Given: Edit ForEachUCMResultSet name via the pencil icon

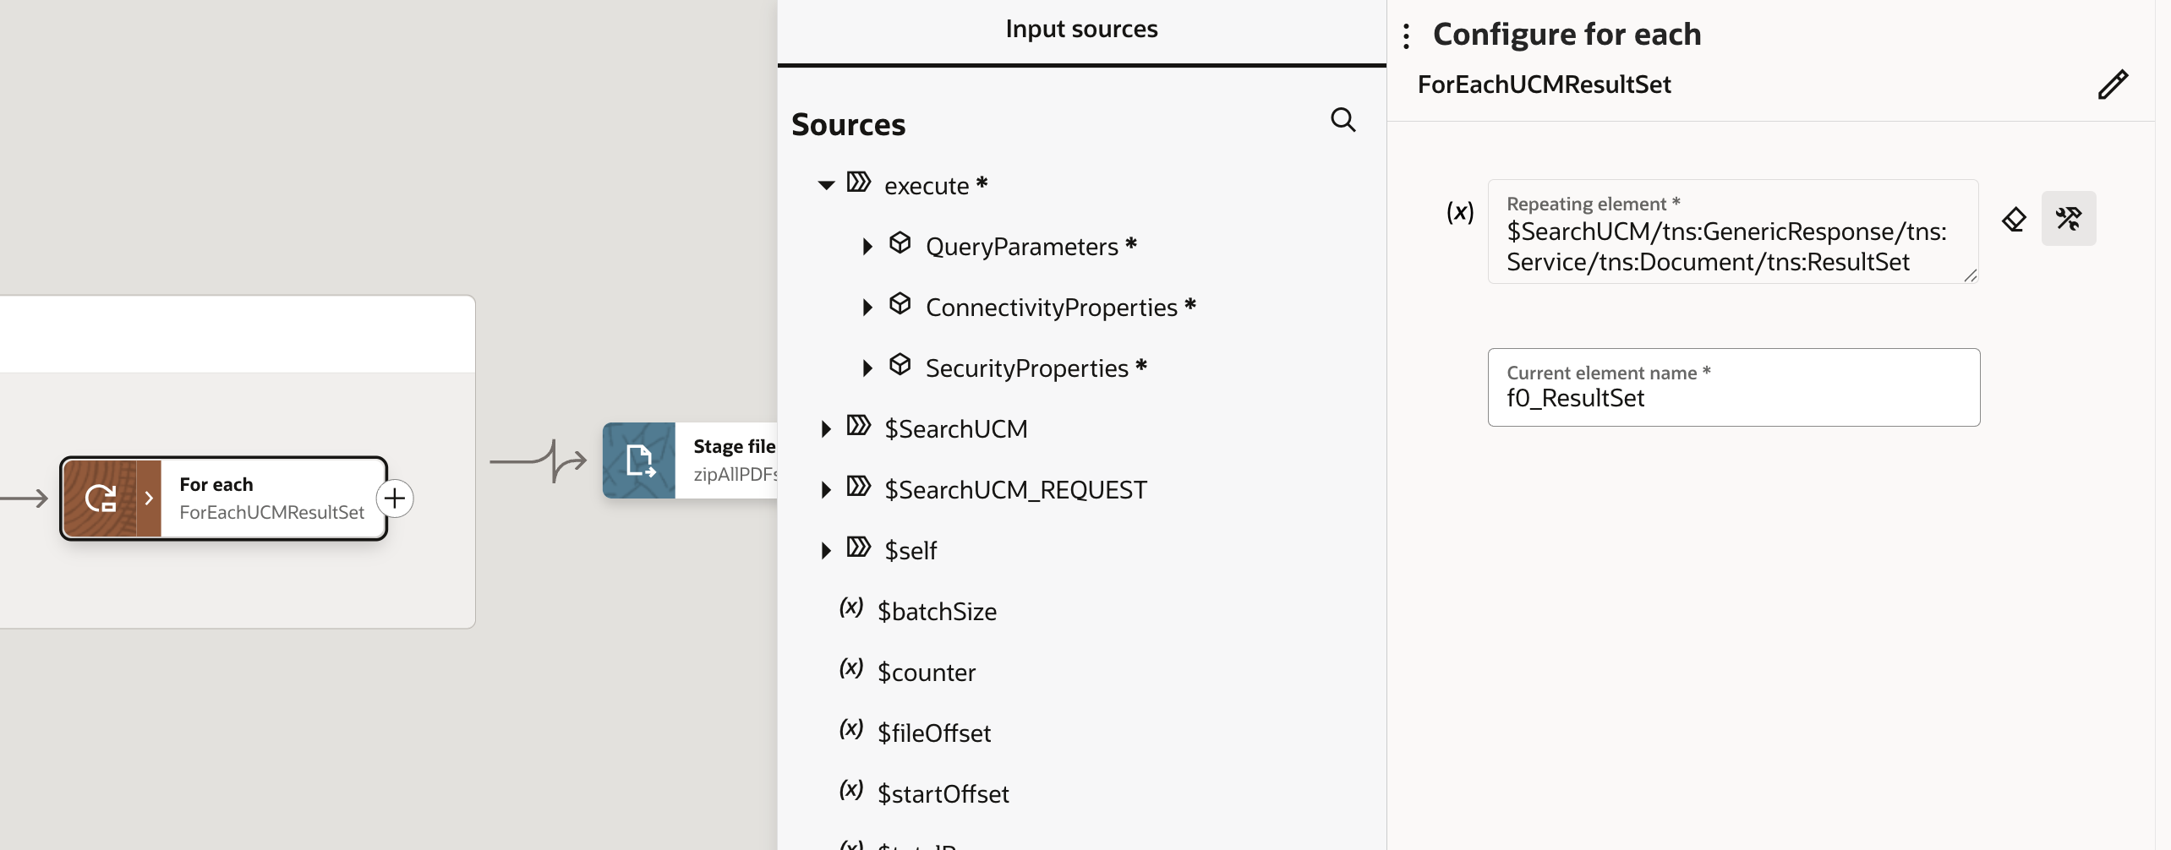Looking at the screenshot, I should tap(2114, 84).
